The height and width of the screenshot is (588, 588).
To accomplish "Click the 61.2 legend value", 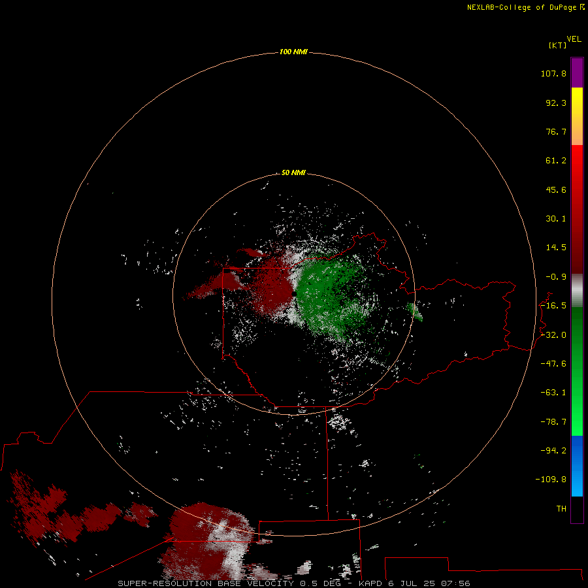I will coord(556,161).
